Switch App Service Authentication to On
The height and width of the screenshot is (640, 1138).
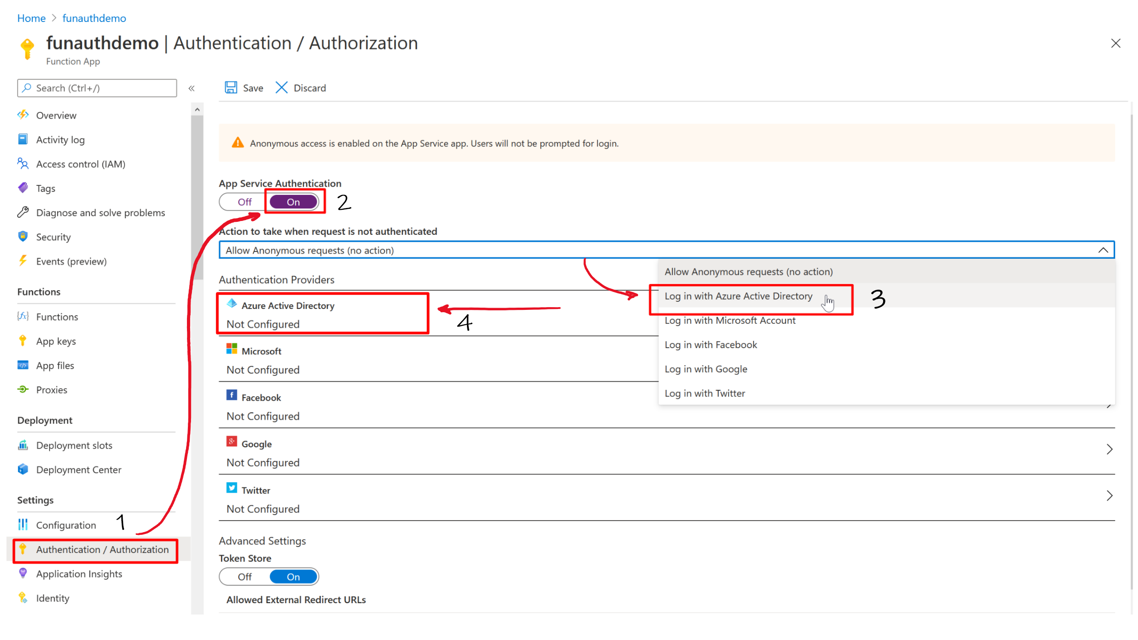point(293,202)
